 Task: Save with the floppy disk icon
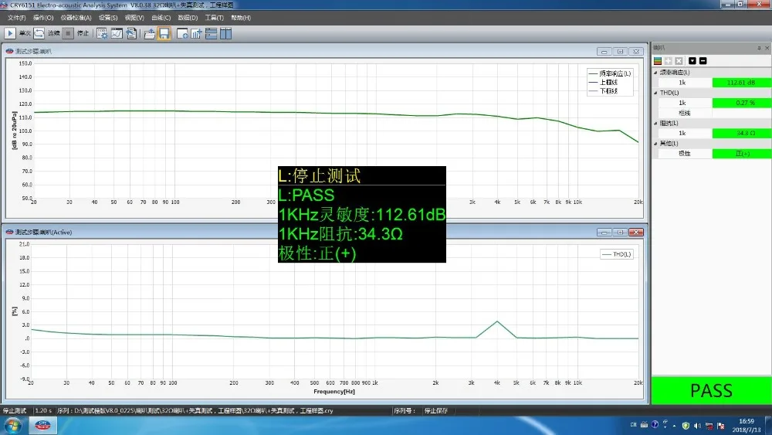pos(164,33)
